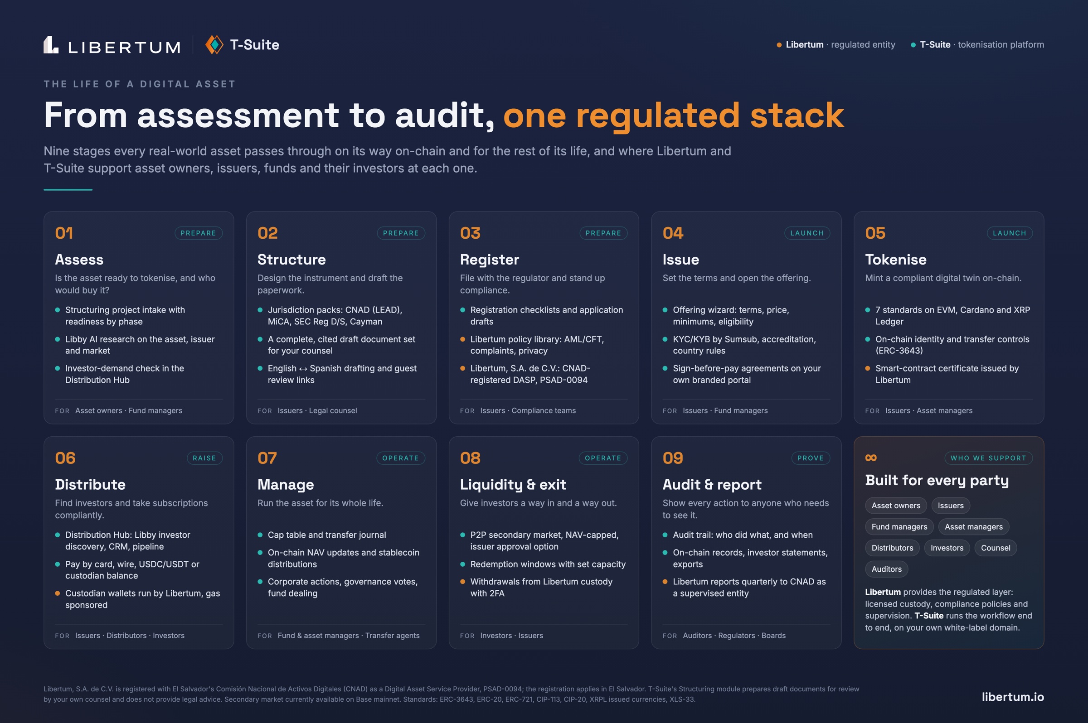This screenshot has height=723, width=1088.
Task: Click the OPERATE badge on Liquidity & exit card
Action: [603, 458]
